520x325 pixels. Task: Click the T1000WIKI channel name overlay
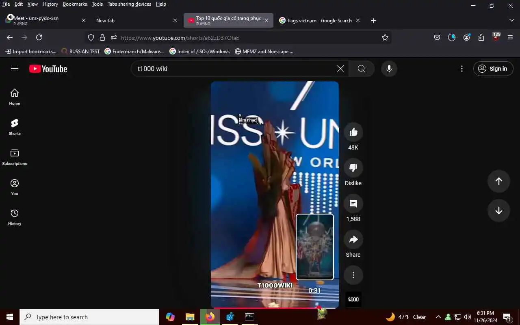275,286
